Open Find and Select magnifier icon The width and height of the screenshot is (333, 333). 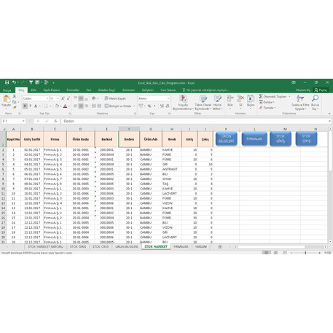(316, 98)
